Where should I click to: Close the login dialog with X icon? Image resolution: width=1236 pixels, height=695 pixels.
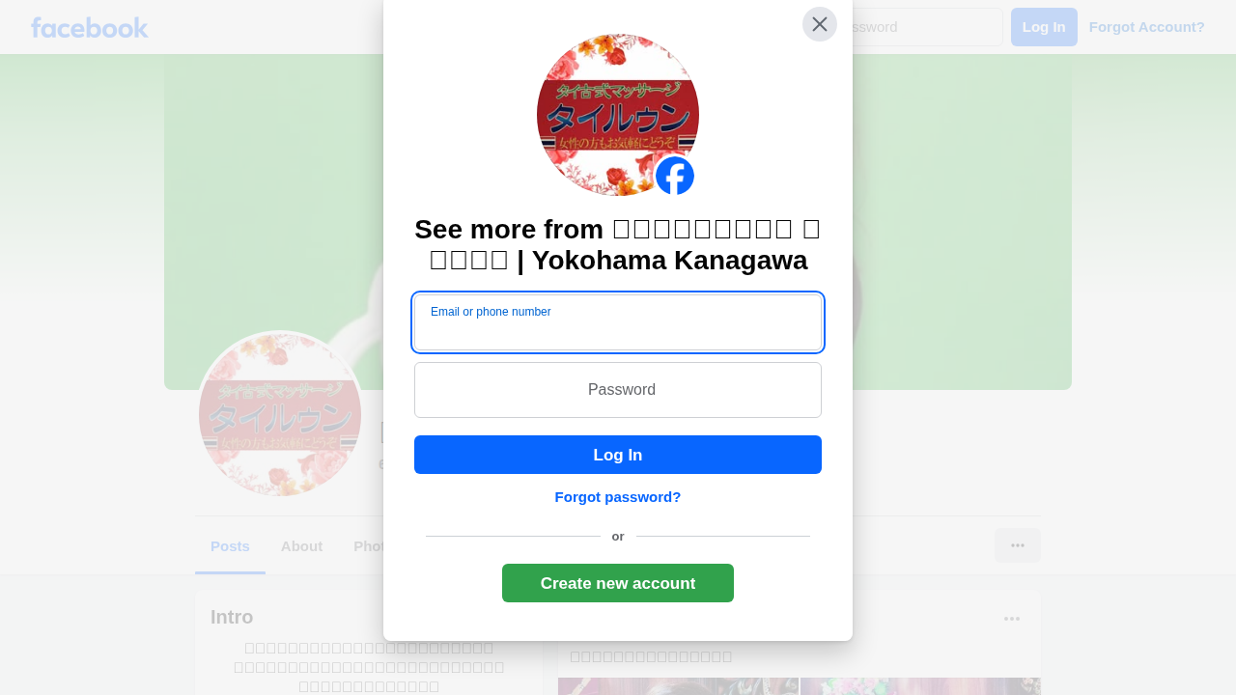click(820, 24)
